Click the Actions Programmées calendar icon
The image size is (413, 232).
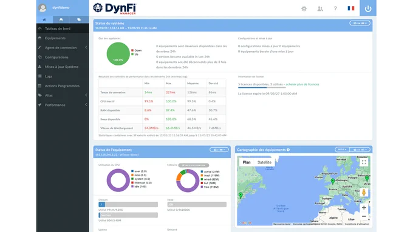coord(39,86)
